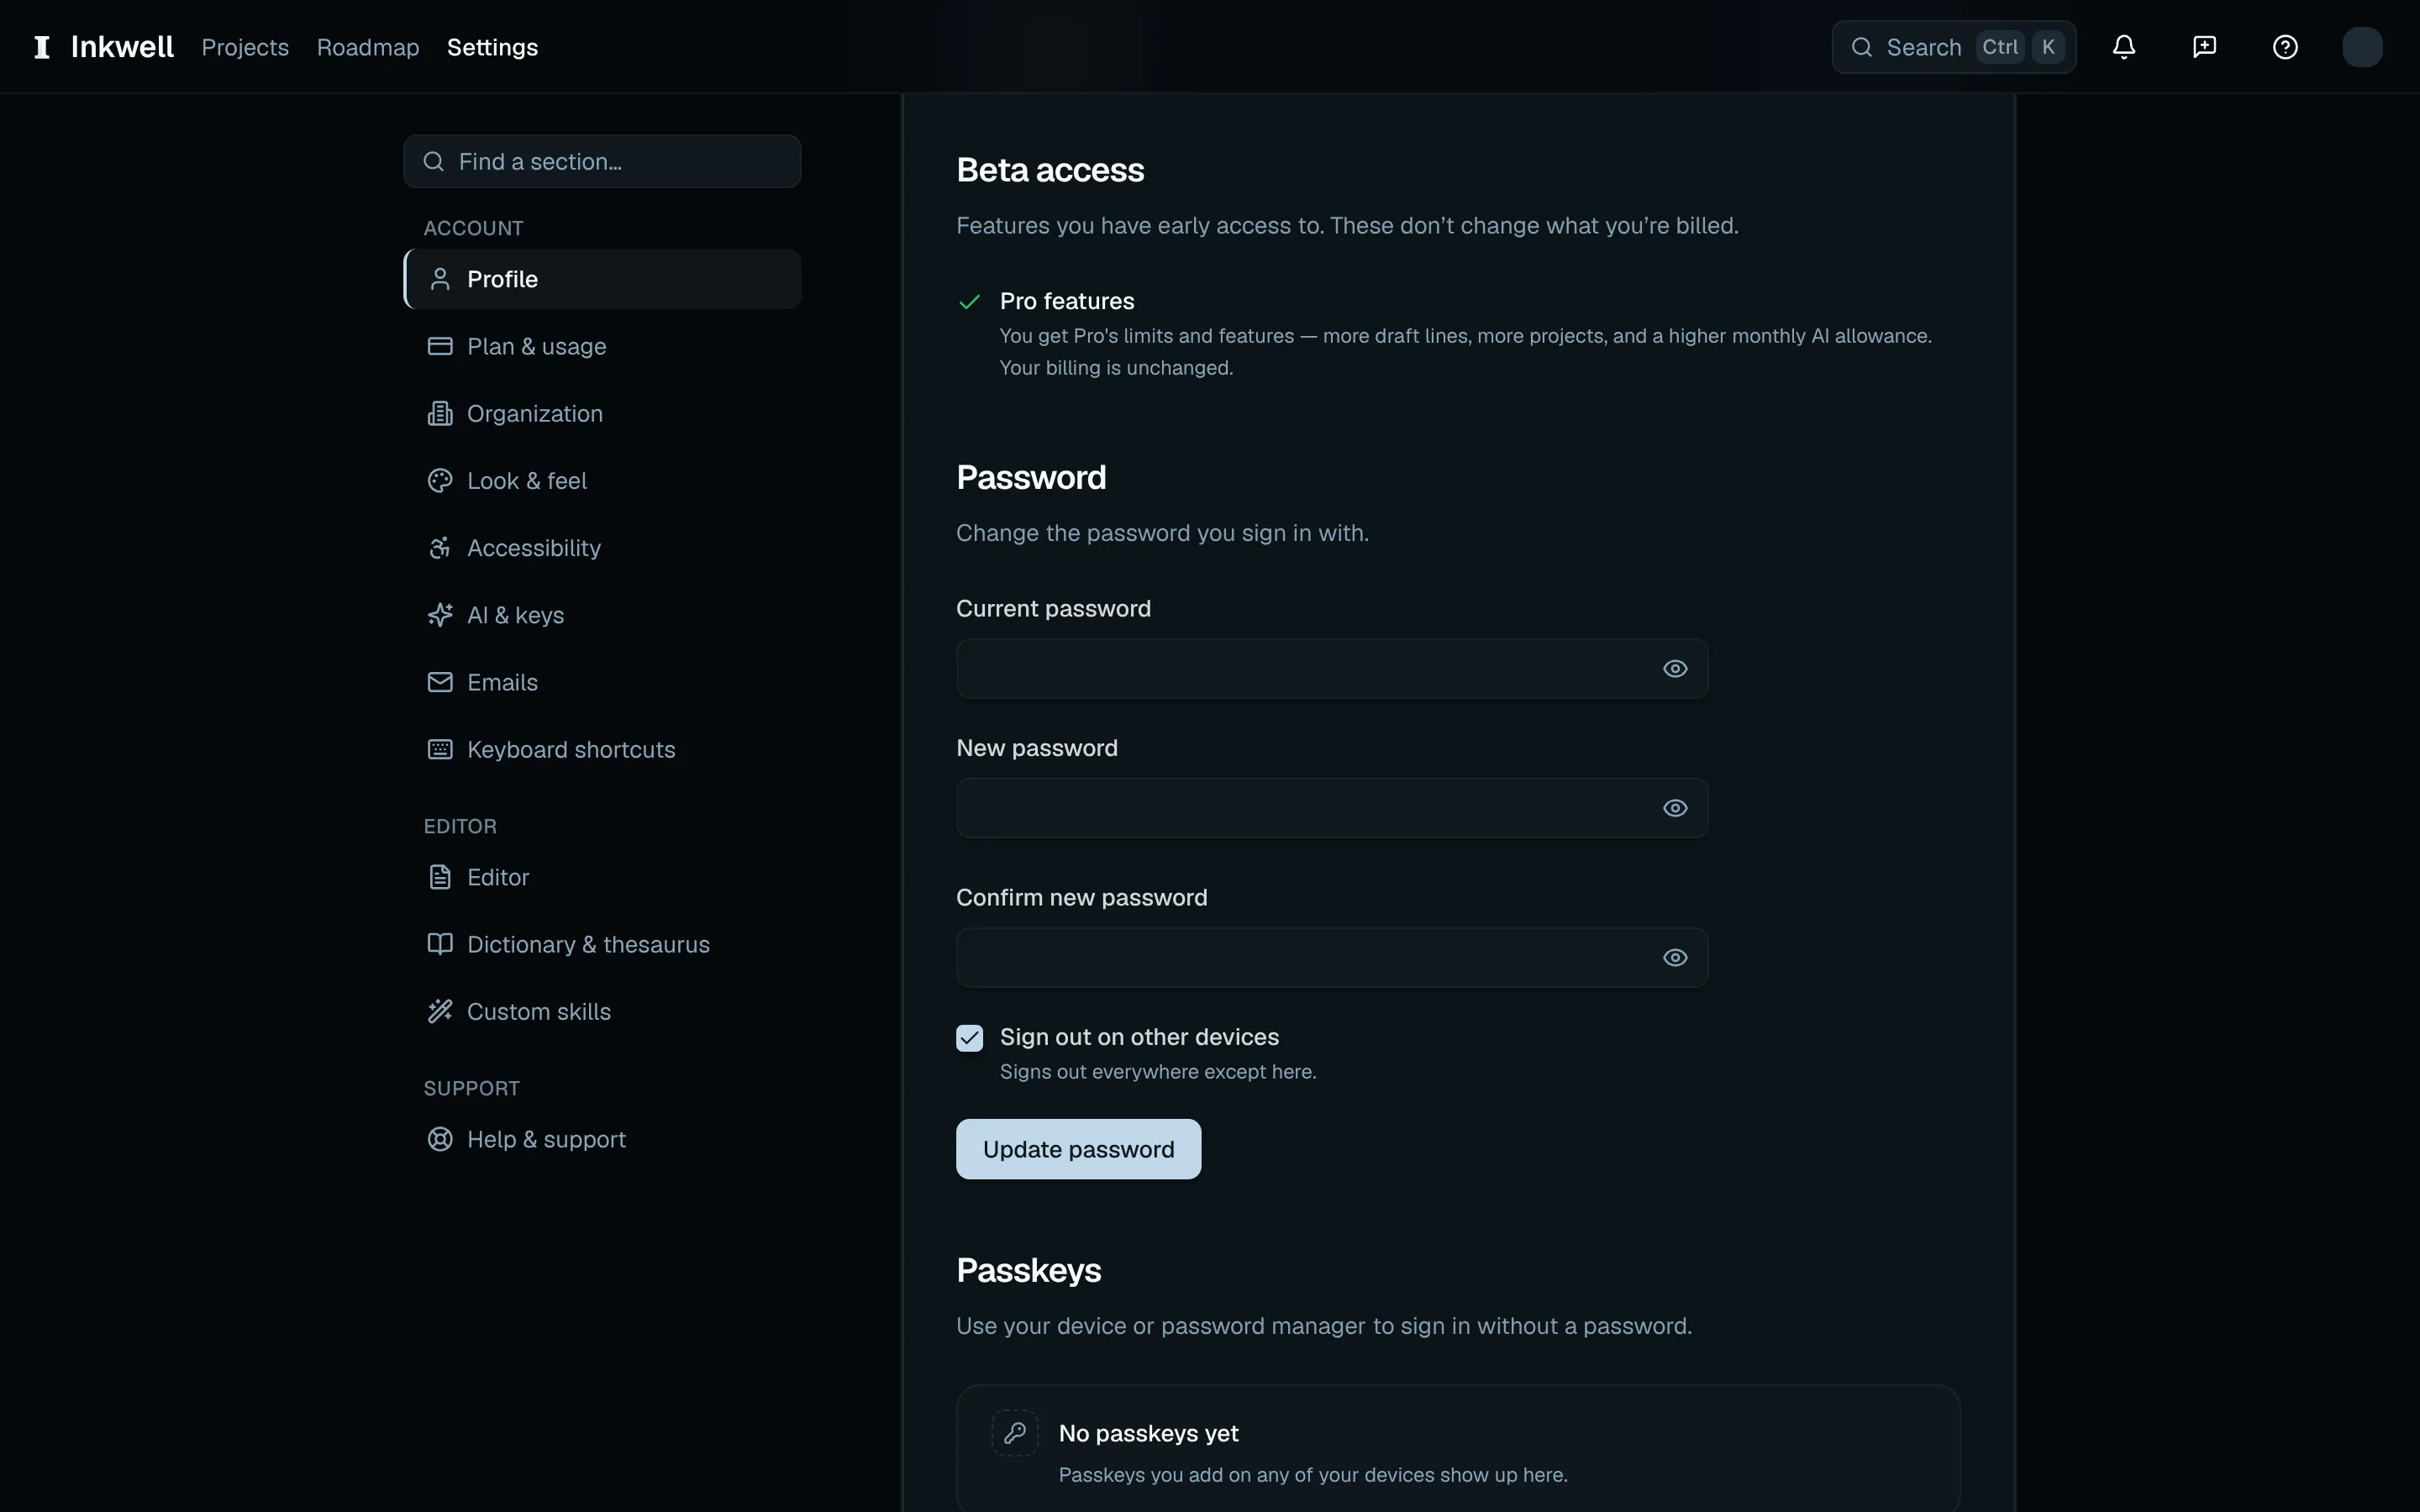Click the Password section heading
2420x1512 pixels.
(1031, 477)
